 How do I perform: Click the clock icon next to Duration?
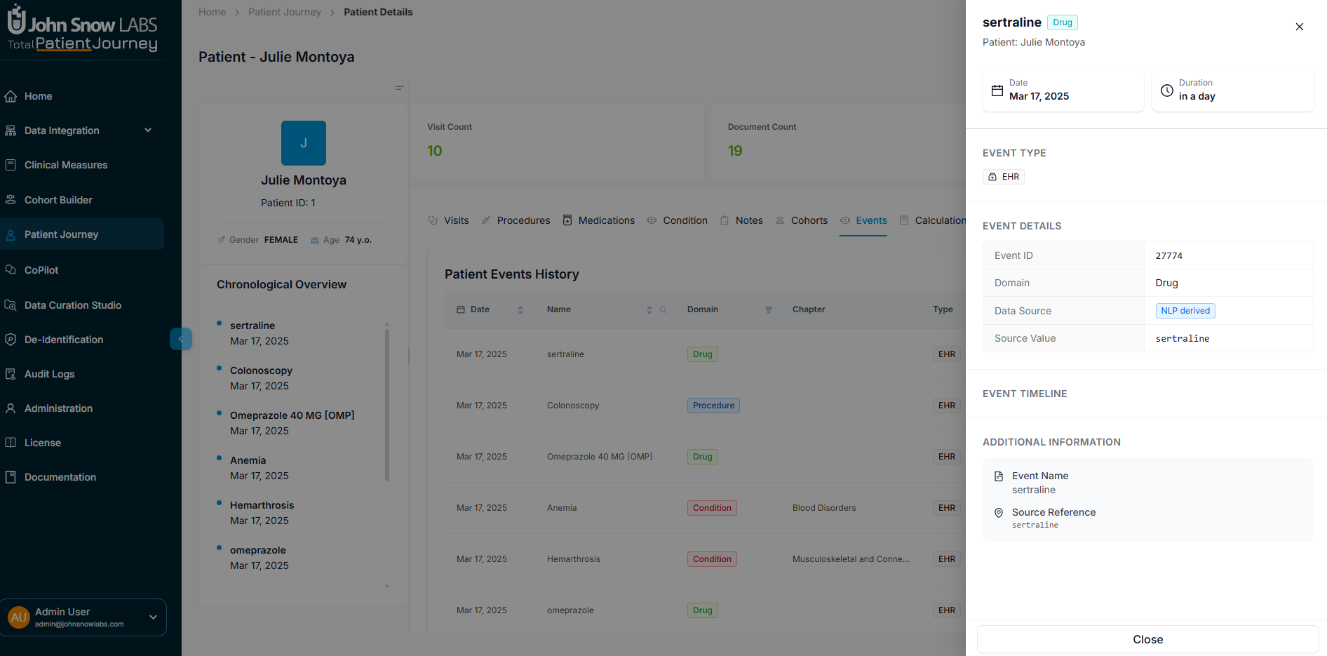point(1167,91)
